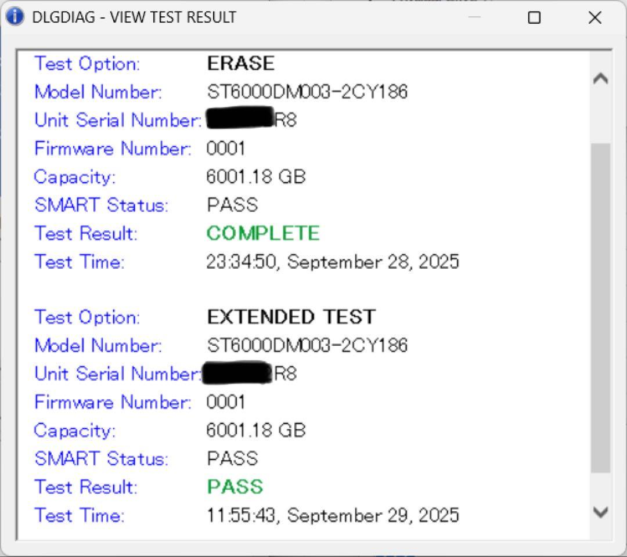Click the Unit Serial Number label

113,120
